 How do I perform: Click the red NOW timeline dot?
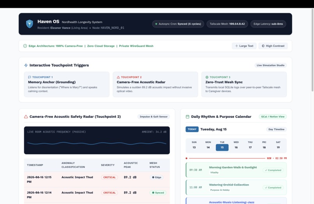pos(187,158)
